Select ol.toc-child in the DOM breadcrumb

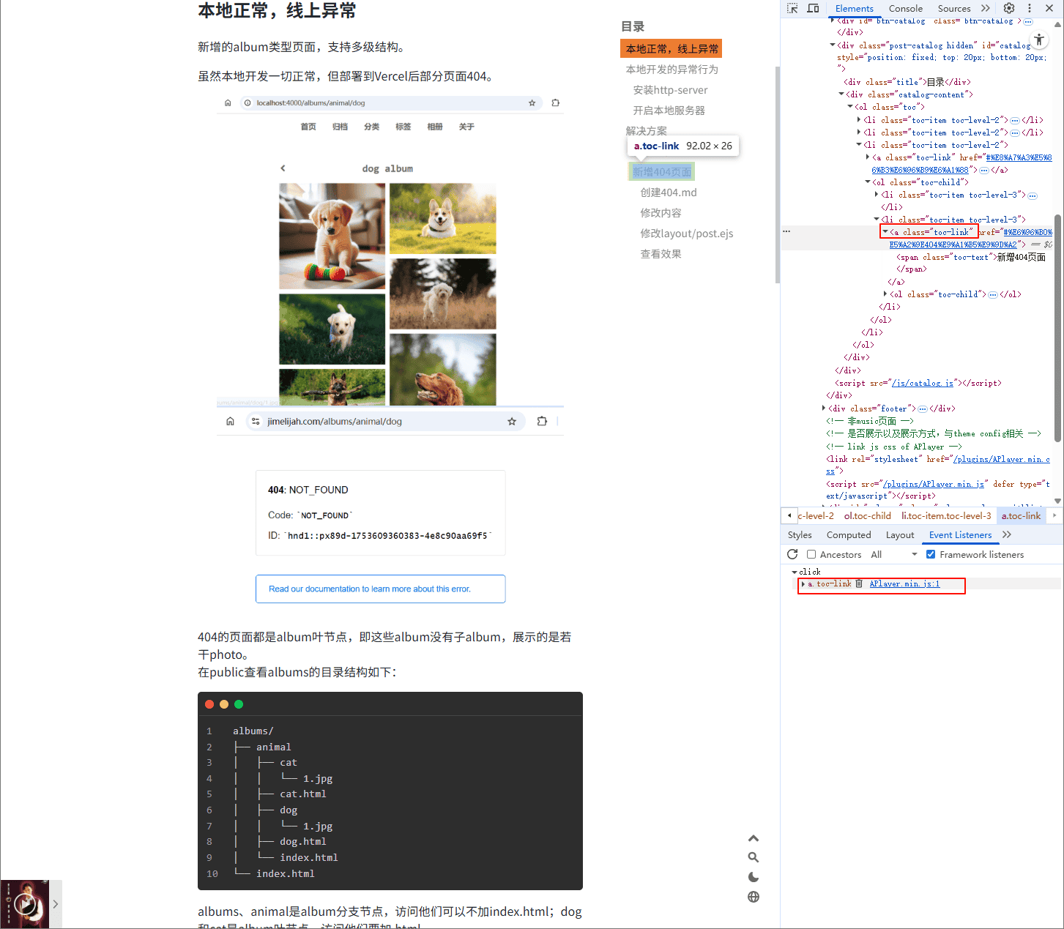coord(868,515)
